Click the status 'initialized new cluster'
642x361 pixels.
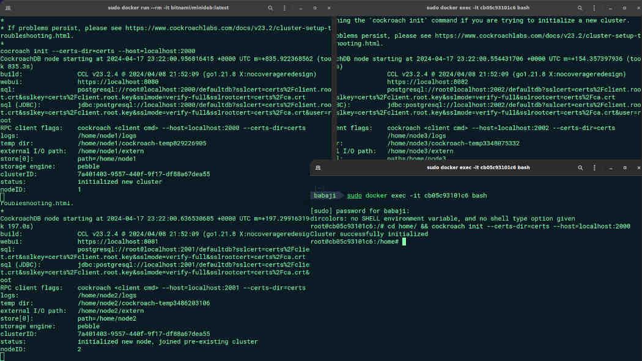[x=120, y=182]
